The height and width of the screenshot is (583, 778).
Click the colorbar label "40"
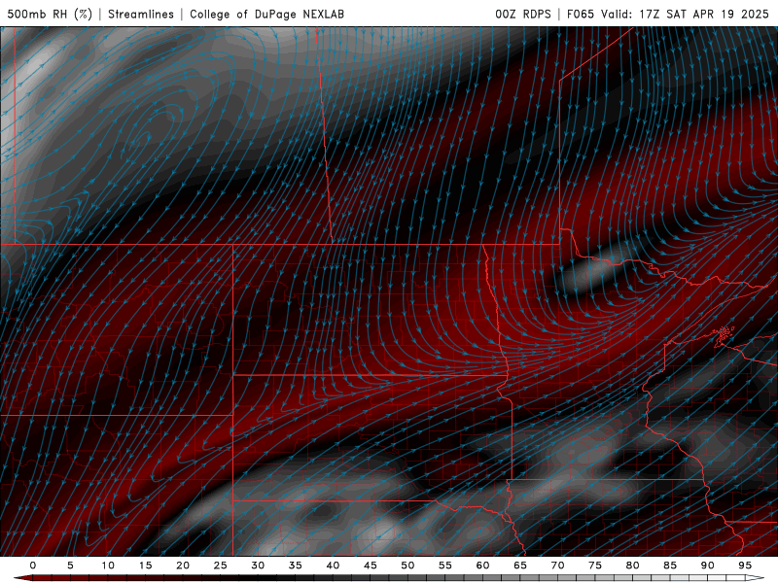click(333, 566)
